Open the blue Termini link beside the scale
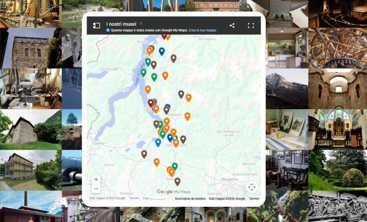367x222 pixels. pos(134,198)
